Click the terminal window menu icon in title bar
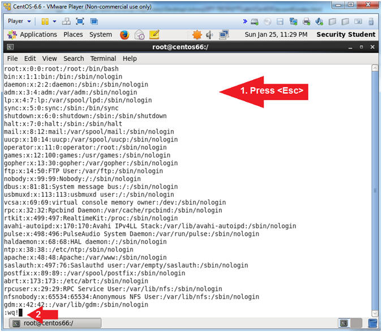 coord(10,47)
